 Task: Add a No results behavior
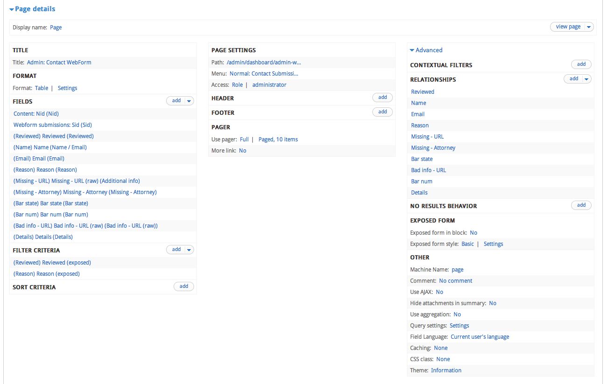pyautogui.click(x=581, y=205)
